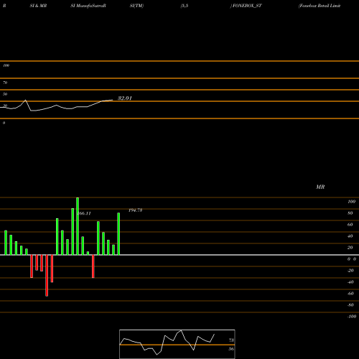Click the tallest green MR histogram bar
This screenshot has height=359, width=359.
click(78, 226)
